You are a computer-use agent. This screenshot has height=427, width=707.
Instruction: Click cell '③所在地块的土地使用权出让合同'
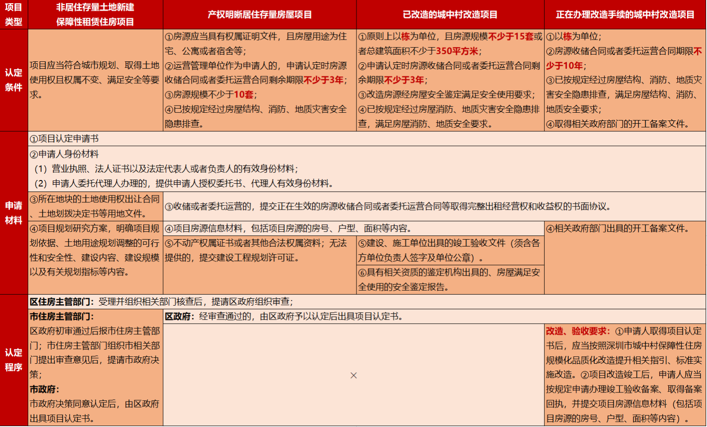point(95,206)
